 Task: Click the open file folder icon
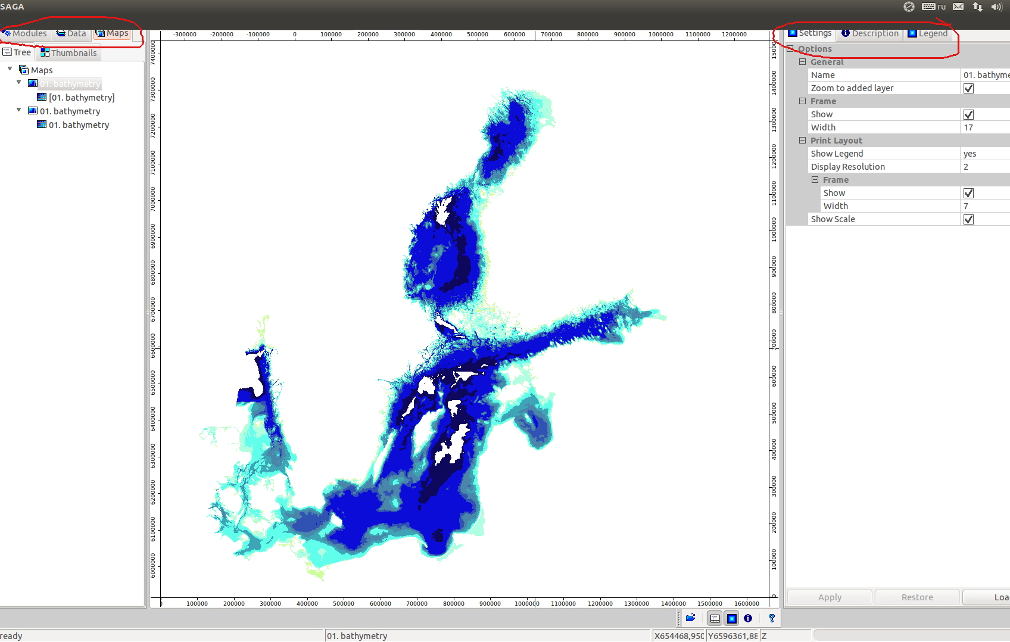click(690, 618)
